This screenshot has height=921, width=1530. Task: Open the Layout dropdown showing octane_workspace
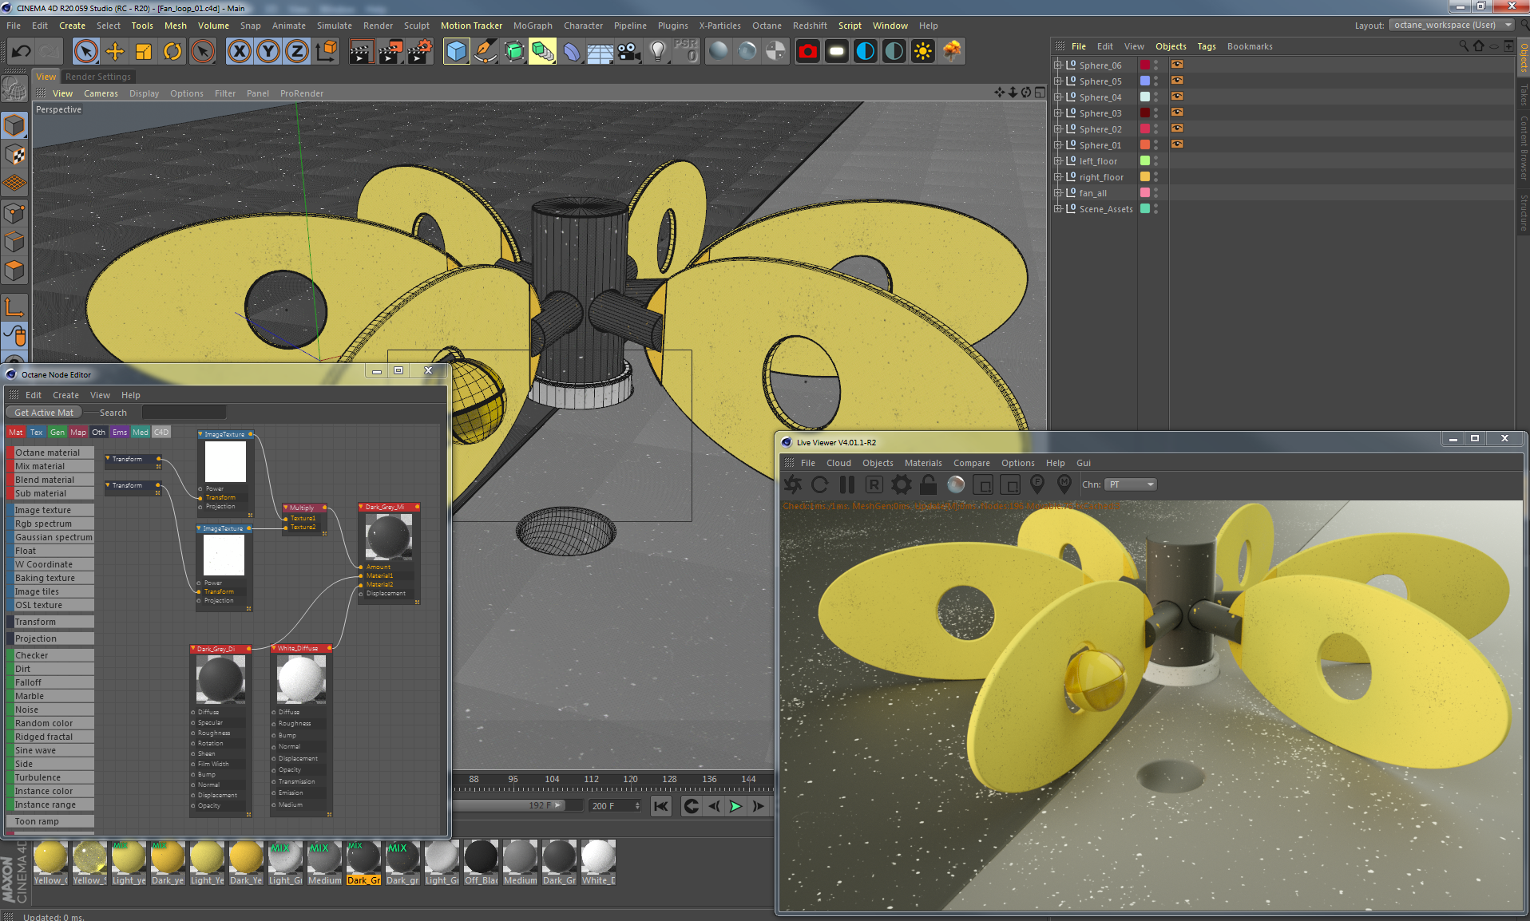point(1450,25)
